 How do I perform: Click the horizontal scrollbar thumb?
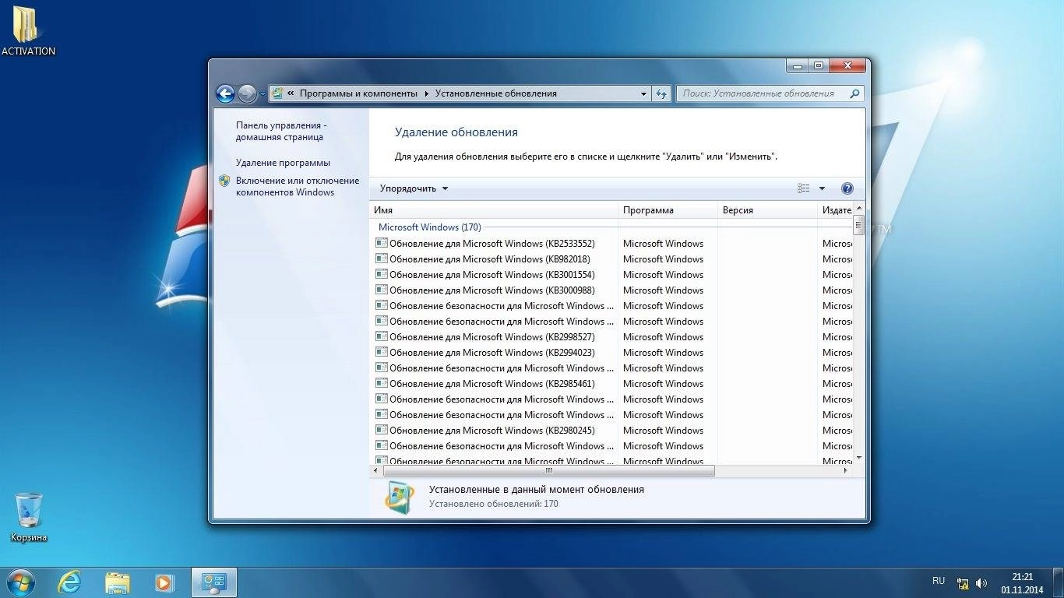click(x=548, y=471)
